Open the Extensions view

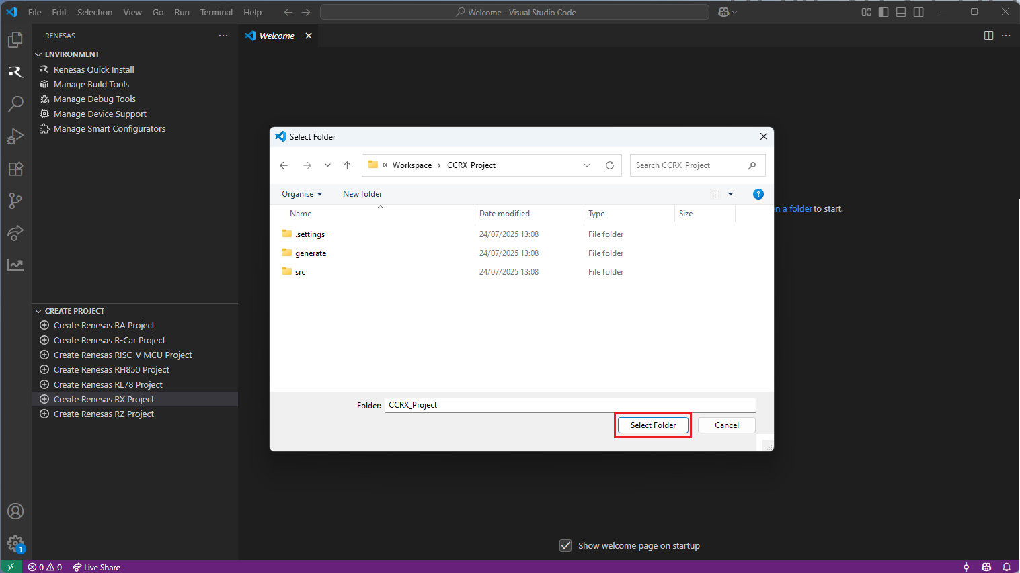click(15, 169)
